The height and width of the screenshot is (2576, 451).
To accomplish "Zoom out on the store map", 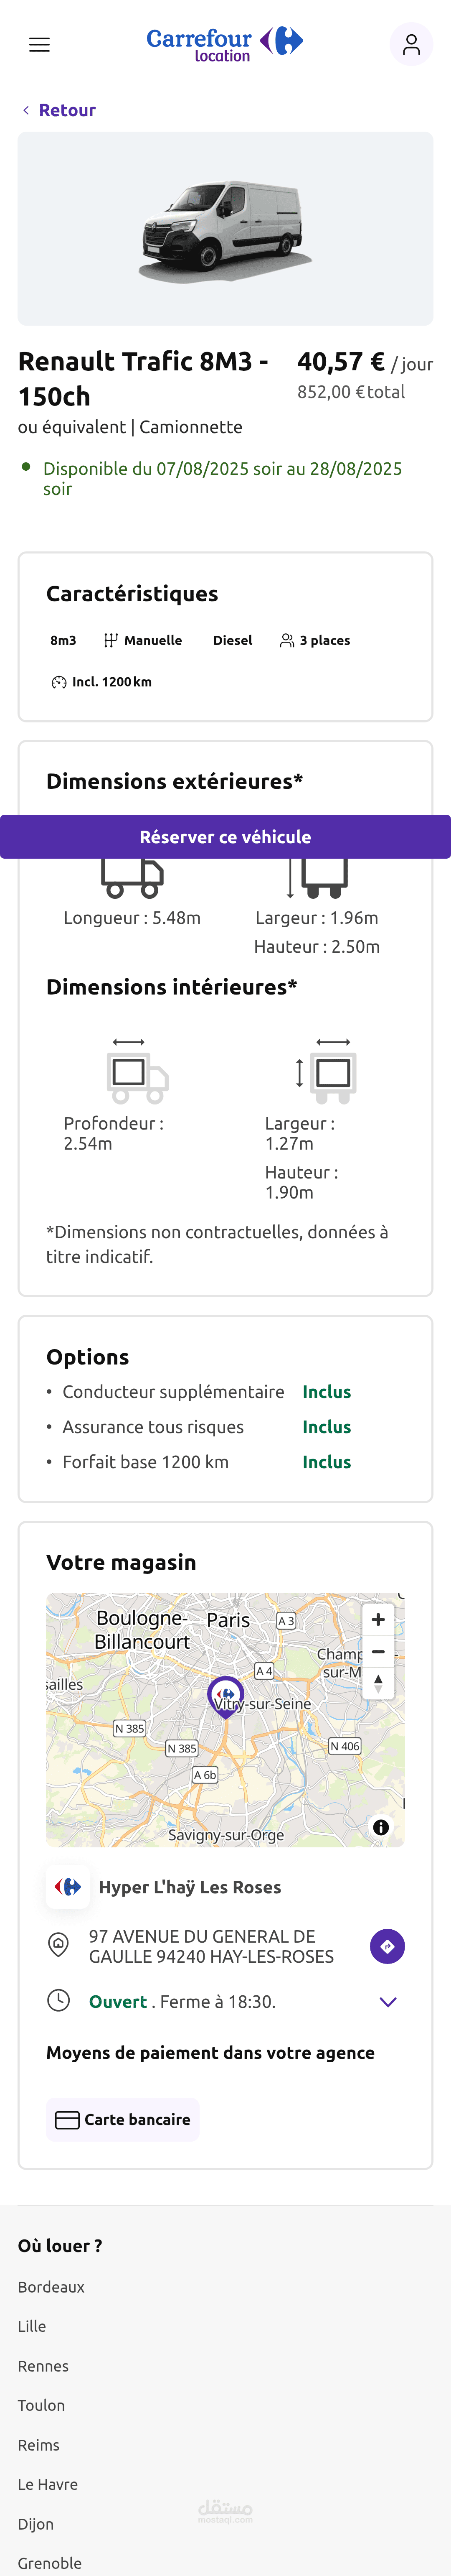I will (x=378, y=1651).
